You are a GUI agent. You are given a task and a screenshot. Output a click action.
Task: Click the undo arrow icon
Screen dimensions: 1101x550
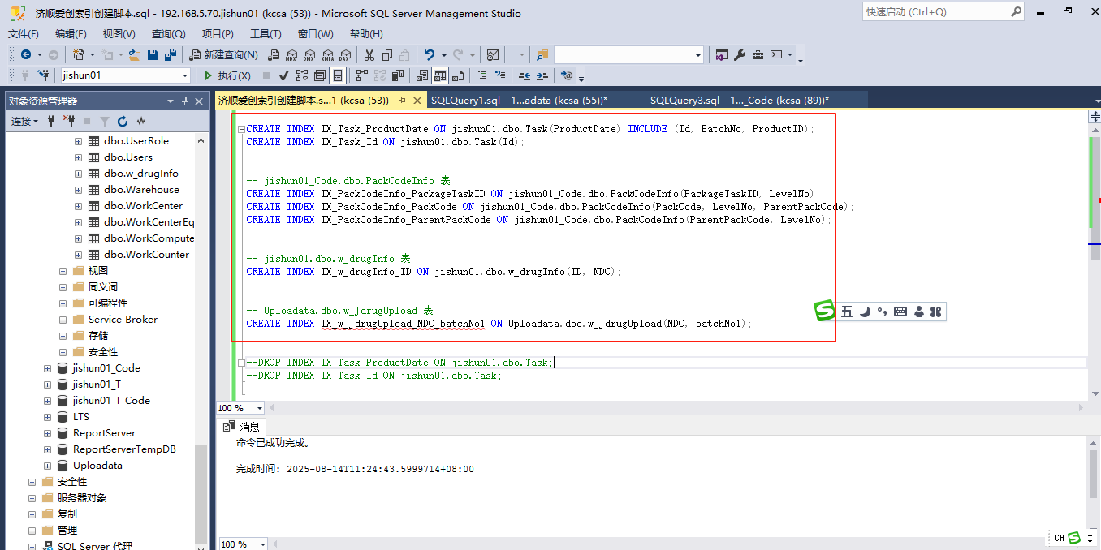429,54
